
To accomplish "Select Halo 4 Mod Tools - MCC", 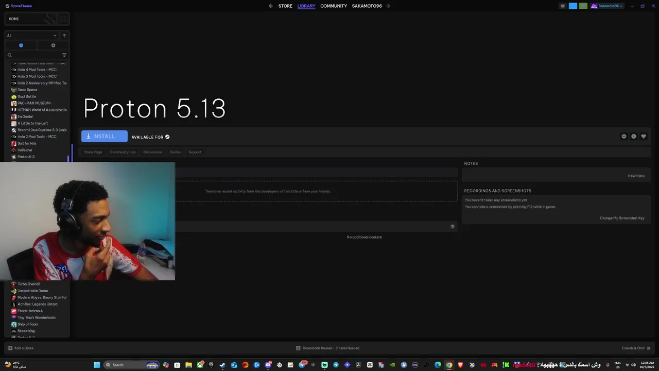I will coord(37,70).
